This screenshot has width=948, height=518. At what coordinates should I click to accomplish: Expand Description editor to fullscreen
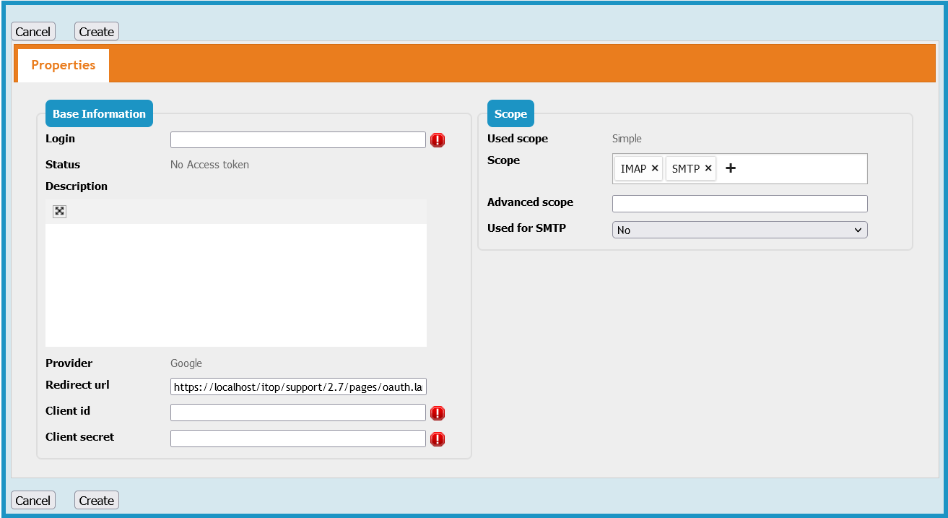(x=60, y=211)
